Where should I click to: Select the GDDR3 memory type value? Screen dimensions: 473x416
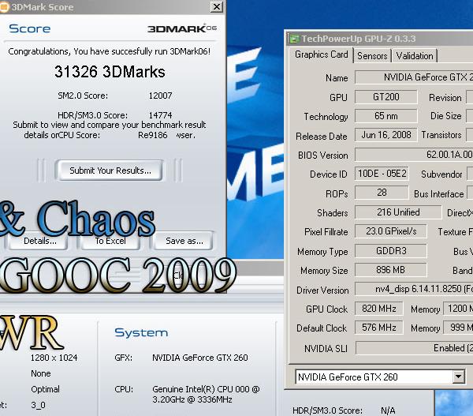point(391,251)
